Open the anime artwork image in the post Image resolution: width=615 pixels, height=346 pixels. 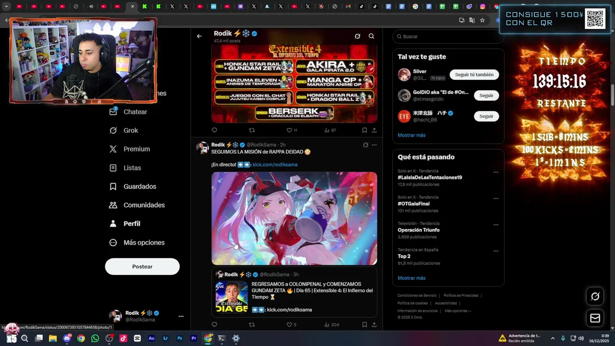click(x=294, y=219)
